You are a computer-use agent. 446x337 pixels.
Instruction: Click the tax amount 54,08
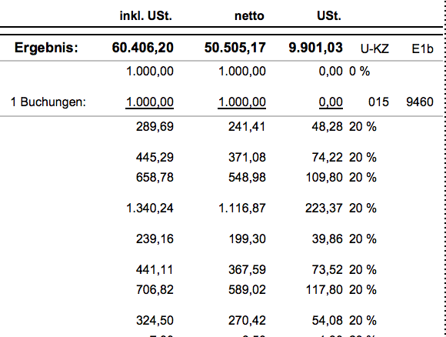[x=328, y=321]
